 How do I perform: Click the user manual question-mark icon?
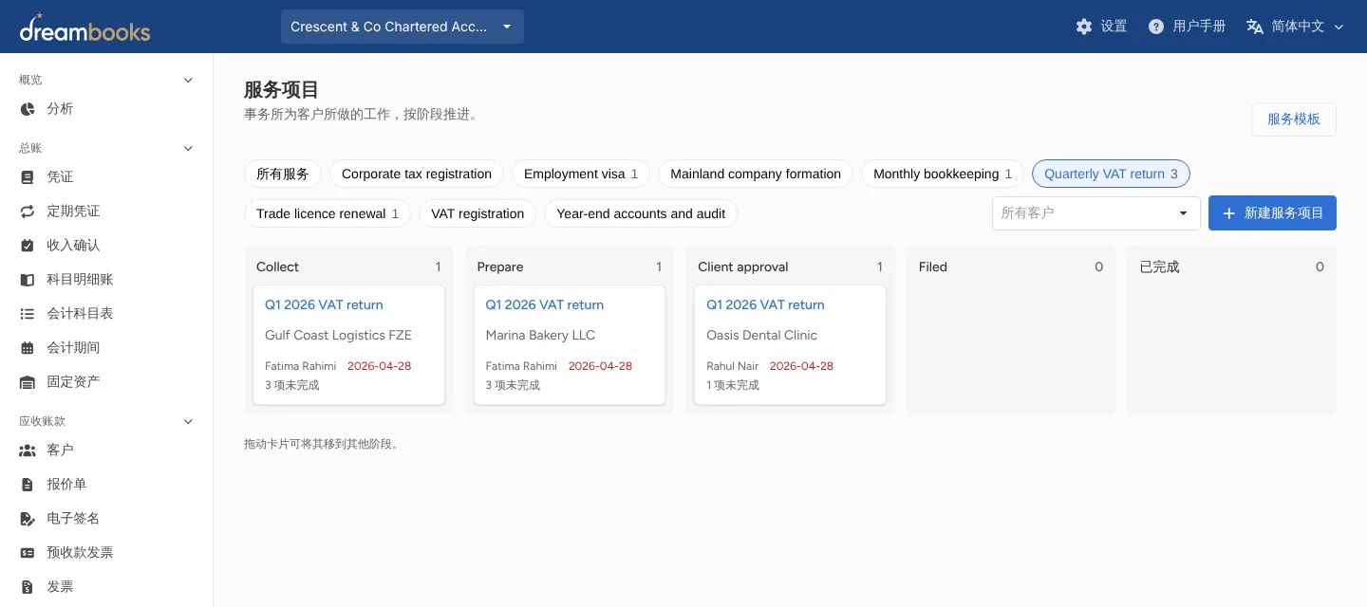(1156, 27)
